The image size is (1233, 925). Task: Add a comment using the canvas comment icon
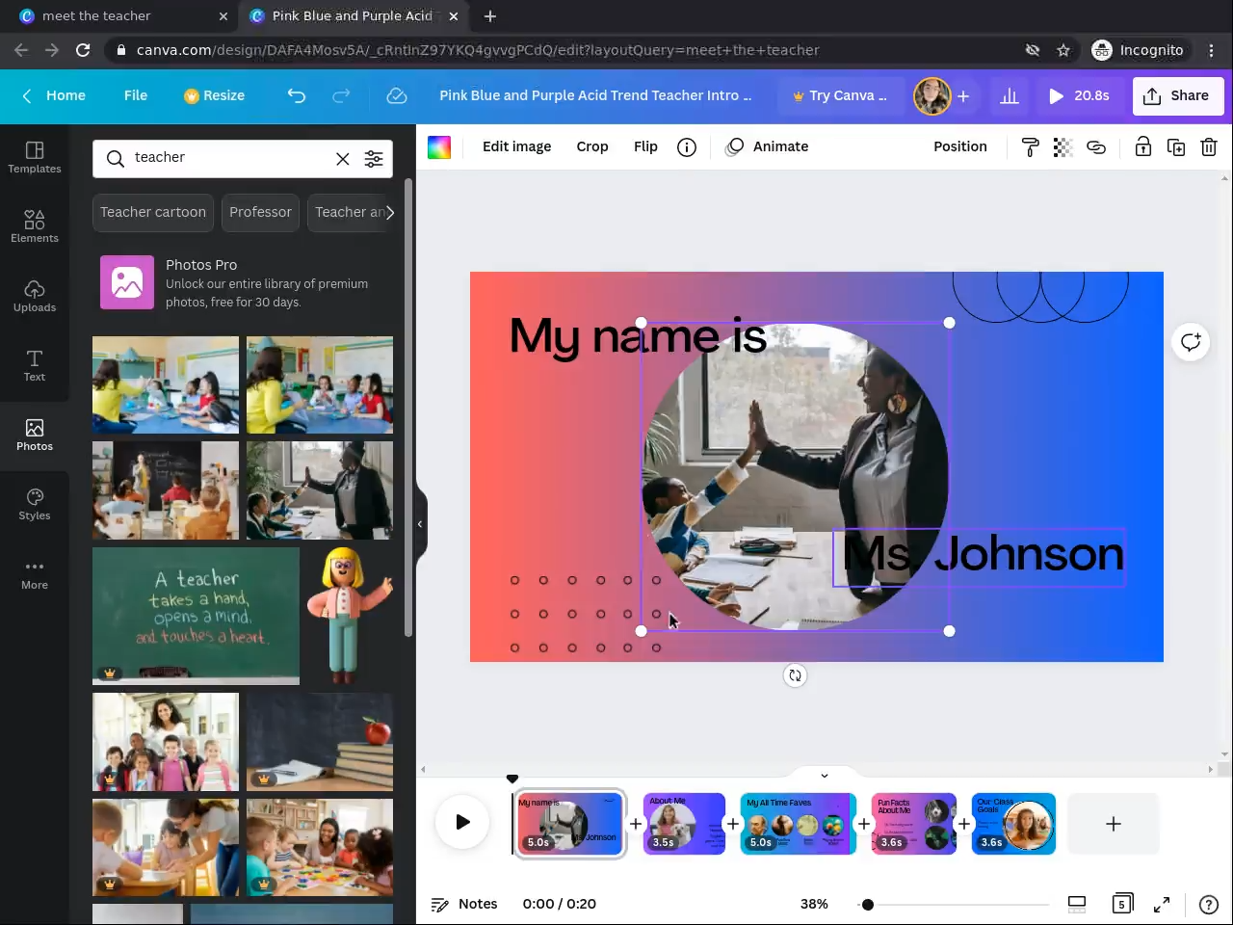1191,342
